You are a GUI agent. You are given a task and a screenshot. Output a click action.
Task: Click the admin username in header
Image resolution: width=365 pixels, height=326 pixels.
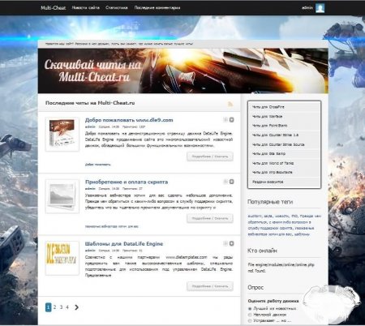(307, 8)
